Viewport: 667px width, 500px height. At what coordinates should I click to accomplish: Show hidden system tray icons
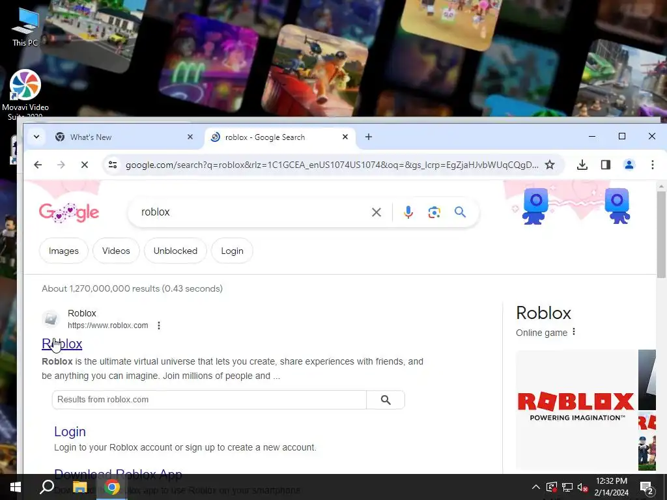535,487
